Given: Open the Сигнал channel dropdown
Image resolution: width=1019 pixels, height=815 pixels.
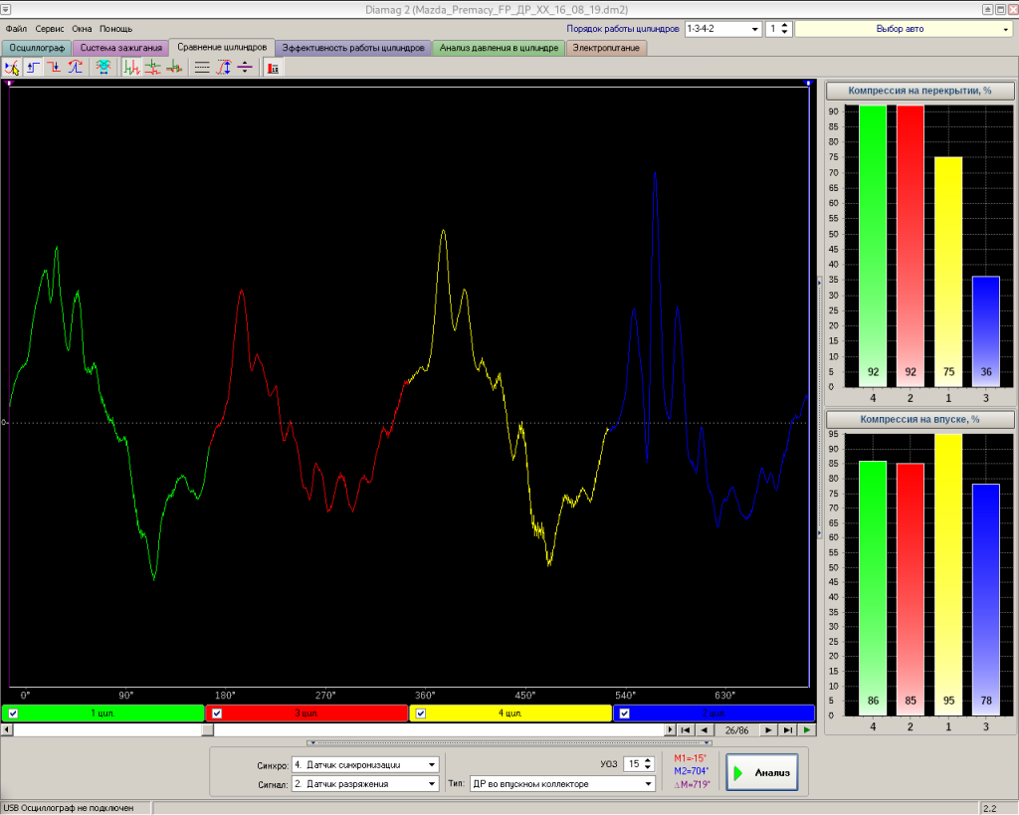Looking at the screenshot, I should [x=432, y=784].
